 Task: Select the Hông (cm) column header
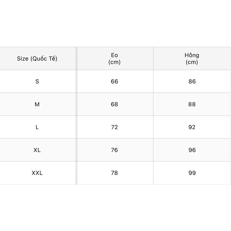coord(192,59)
